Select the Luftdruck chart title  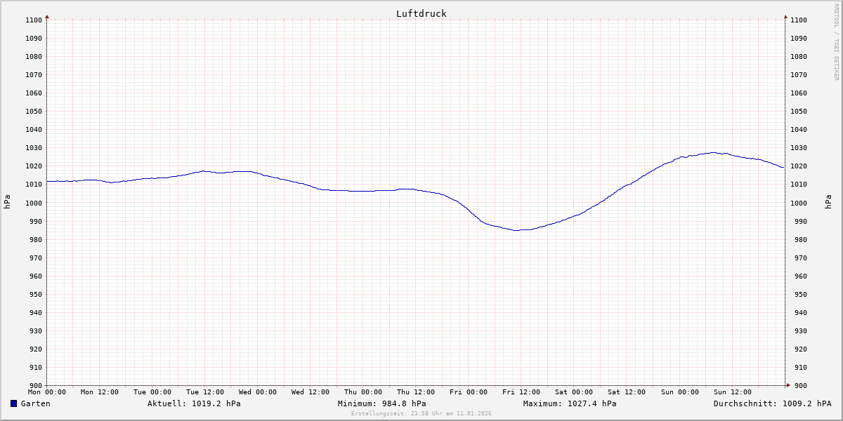point(421,13)
